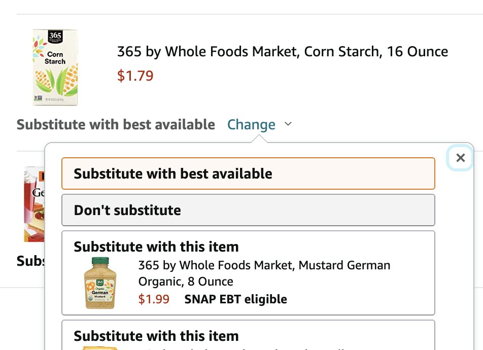Viewport: 483px width, 350px height.
Task: Choose the "Don't substitute" option
Action: (x=248, y=210)
